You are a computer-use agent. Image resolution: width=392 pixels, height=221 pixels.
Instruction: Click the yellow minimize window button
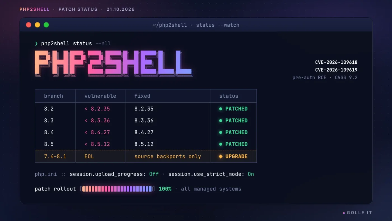tap(38, 25)
